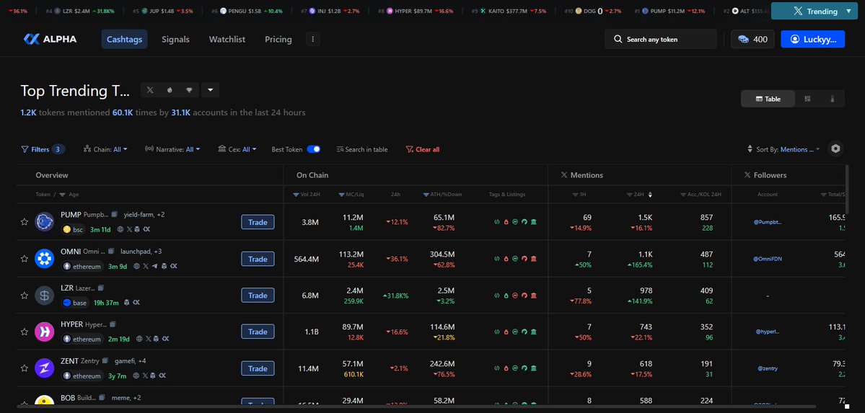Expand the Chain: All dropdown
Image resolution: width=865 pixels, height=413 pixels.
point(105,149)
